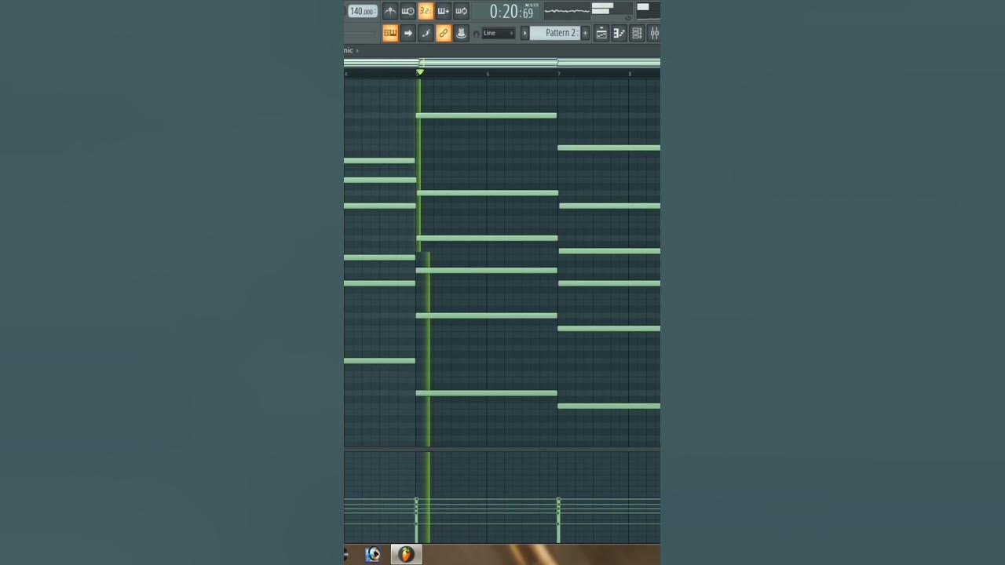
Task: Toggle the orange link multilink controllers button
Action: [x=443, y=33]
